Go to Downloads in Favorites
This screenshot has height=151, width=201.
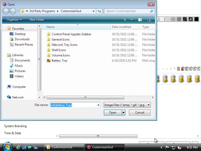[x=22, y=39]
